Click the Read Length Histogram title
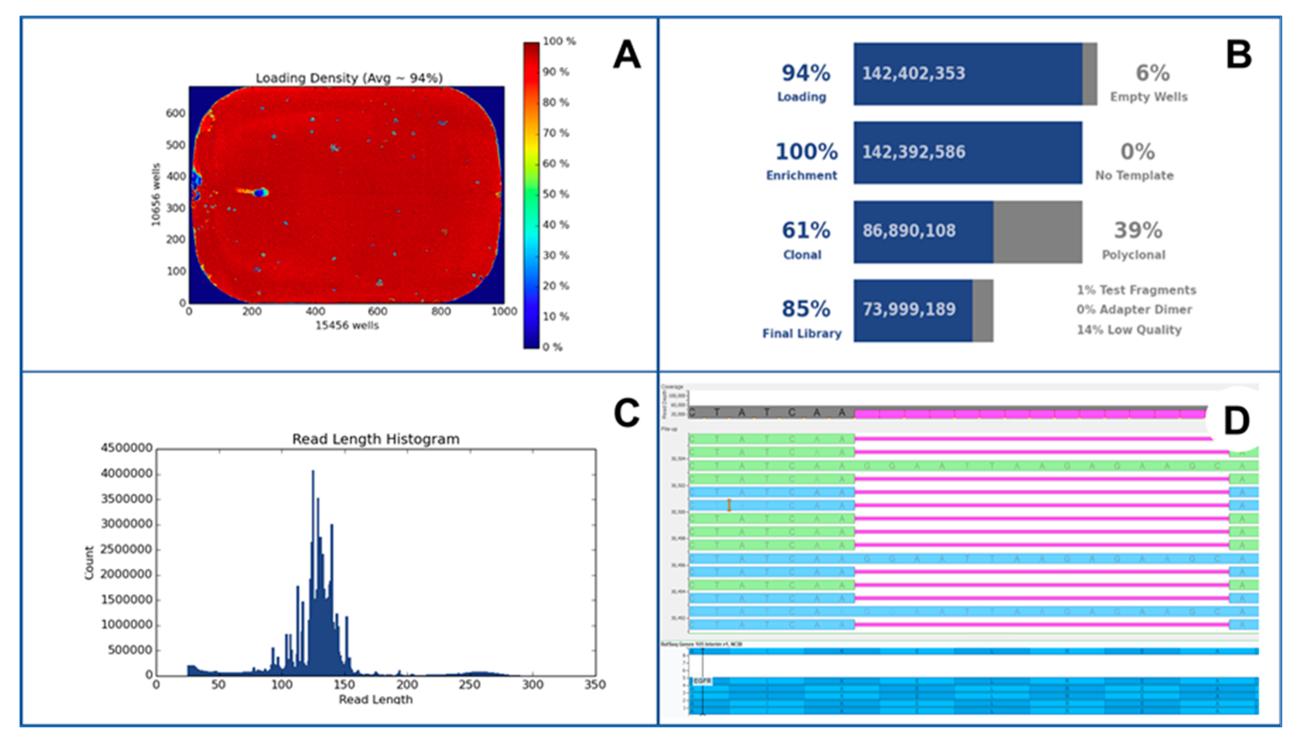Screen dimensions: 1299x748 click(376, 439)
